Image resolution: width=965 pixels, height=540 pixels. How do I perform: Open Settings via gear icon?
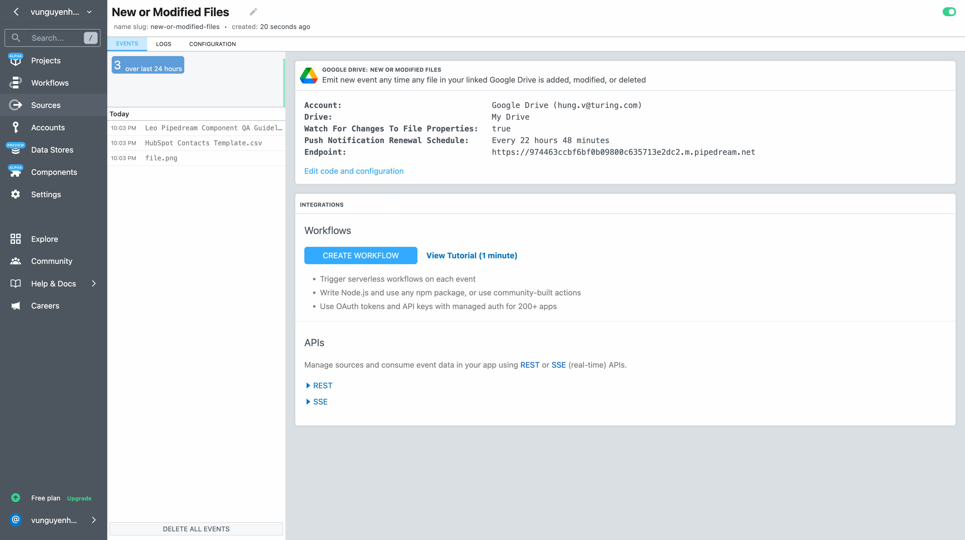tap(15, 194)
